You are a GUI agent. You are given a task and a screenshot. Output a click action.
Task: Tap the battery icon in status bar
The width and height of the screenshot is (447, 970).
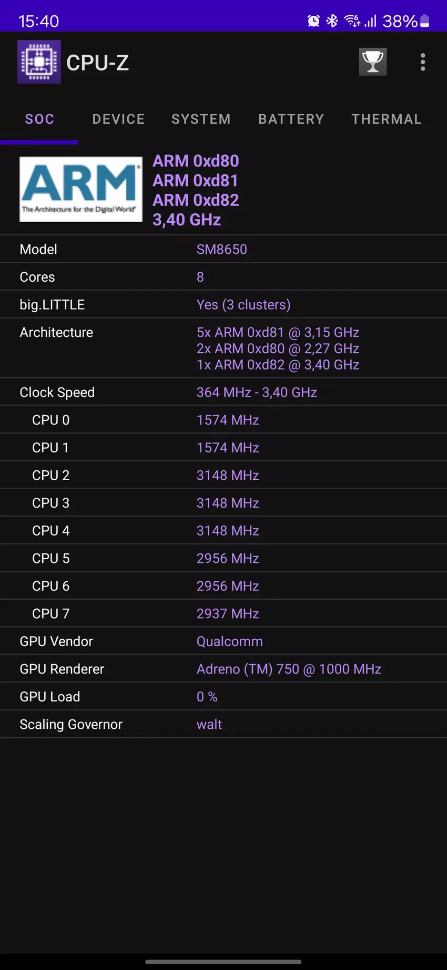tap(425, 21)
